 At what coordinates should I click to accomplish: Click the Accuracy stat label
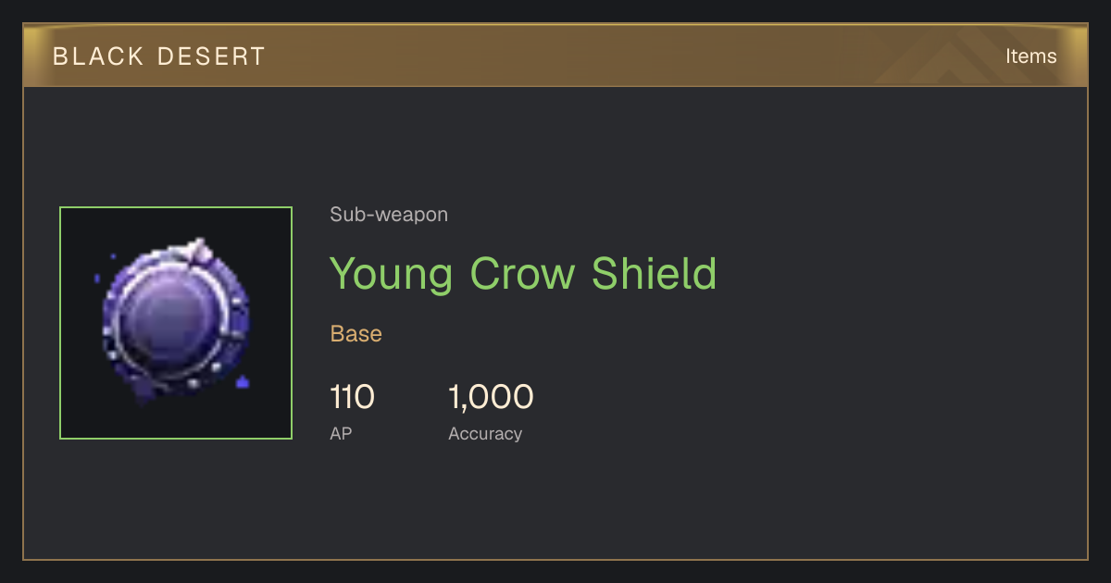pyautogui.click(x=485, y=433)
